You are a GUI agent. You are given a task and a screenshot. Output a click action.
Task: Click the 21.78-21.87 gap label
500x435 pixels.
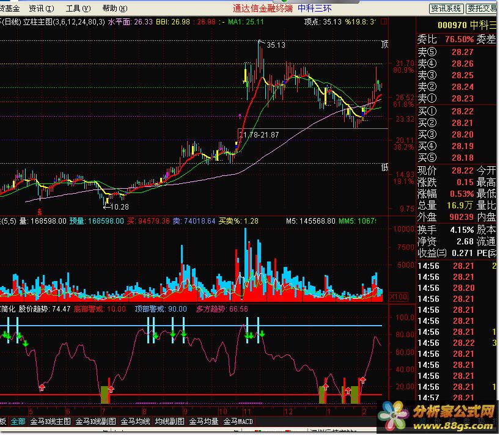click(259, 135)
